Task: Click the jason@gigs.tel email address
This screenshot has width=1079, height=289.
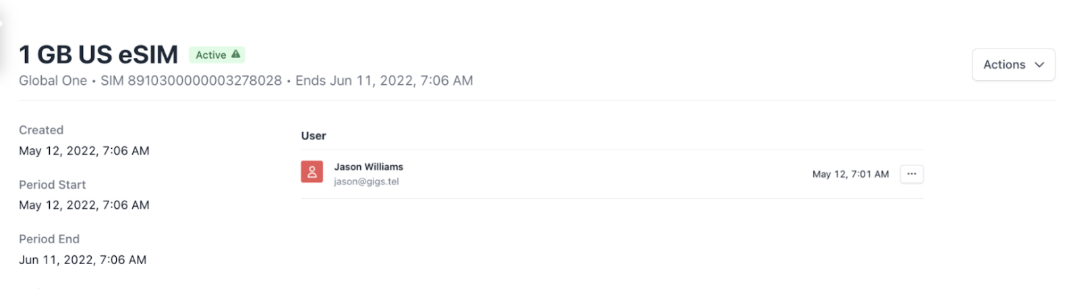Action: coord(366,181)
